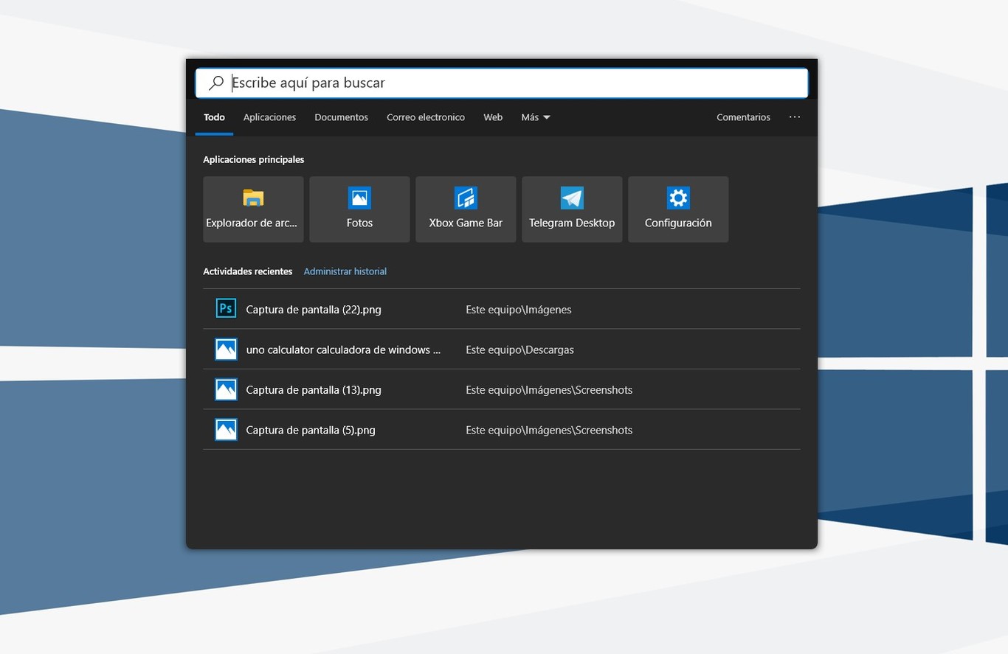1008x654 pixels.
Task: Open the Xbox Game Bar icon
Action: 466,198
